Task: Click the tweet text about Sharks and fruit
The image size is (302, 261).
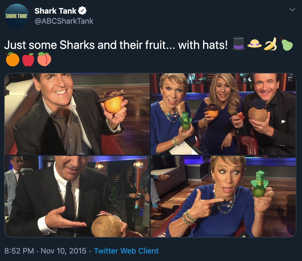Action: 116,45
